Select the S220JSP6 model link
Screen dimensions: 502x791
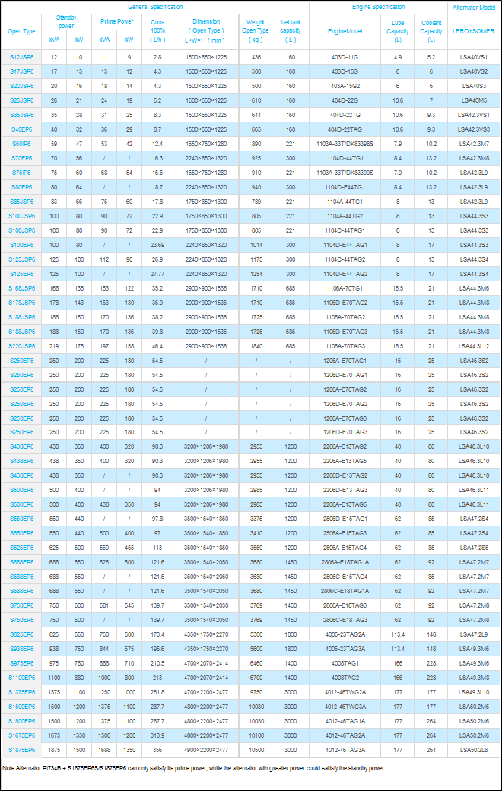[21, 346]
